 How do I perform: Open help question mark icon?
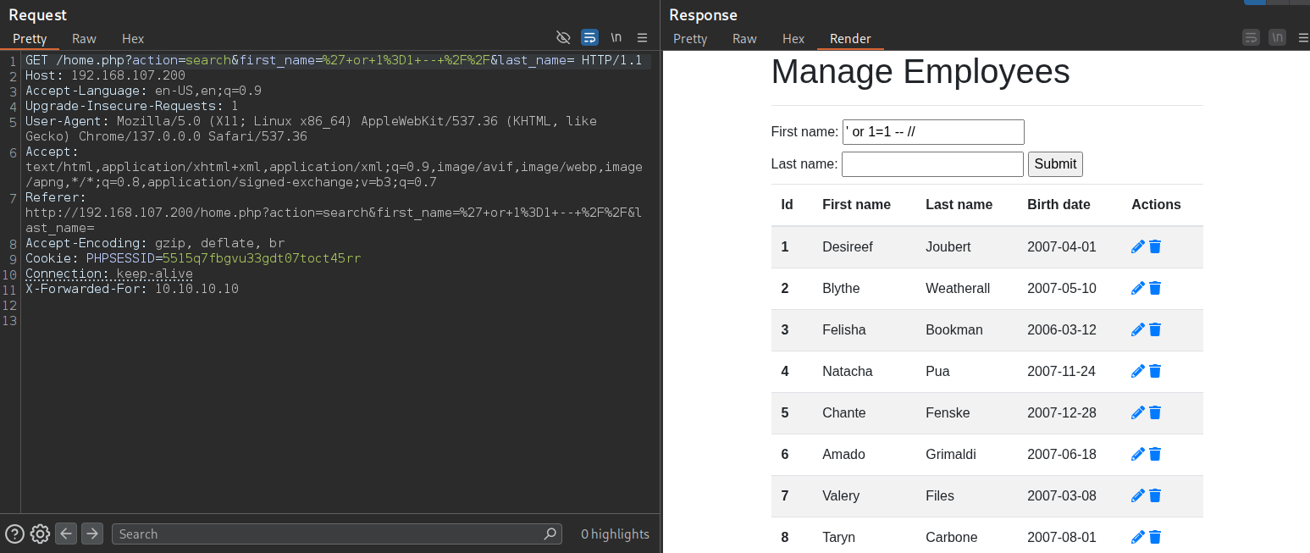[14, 534]
